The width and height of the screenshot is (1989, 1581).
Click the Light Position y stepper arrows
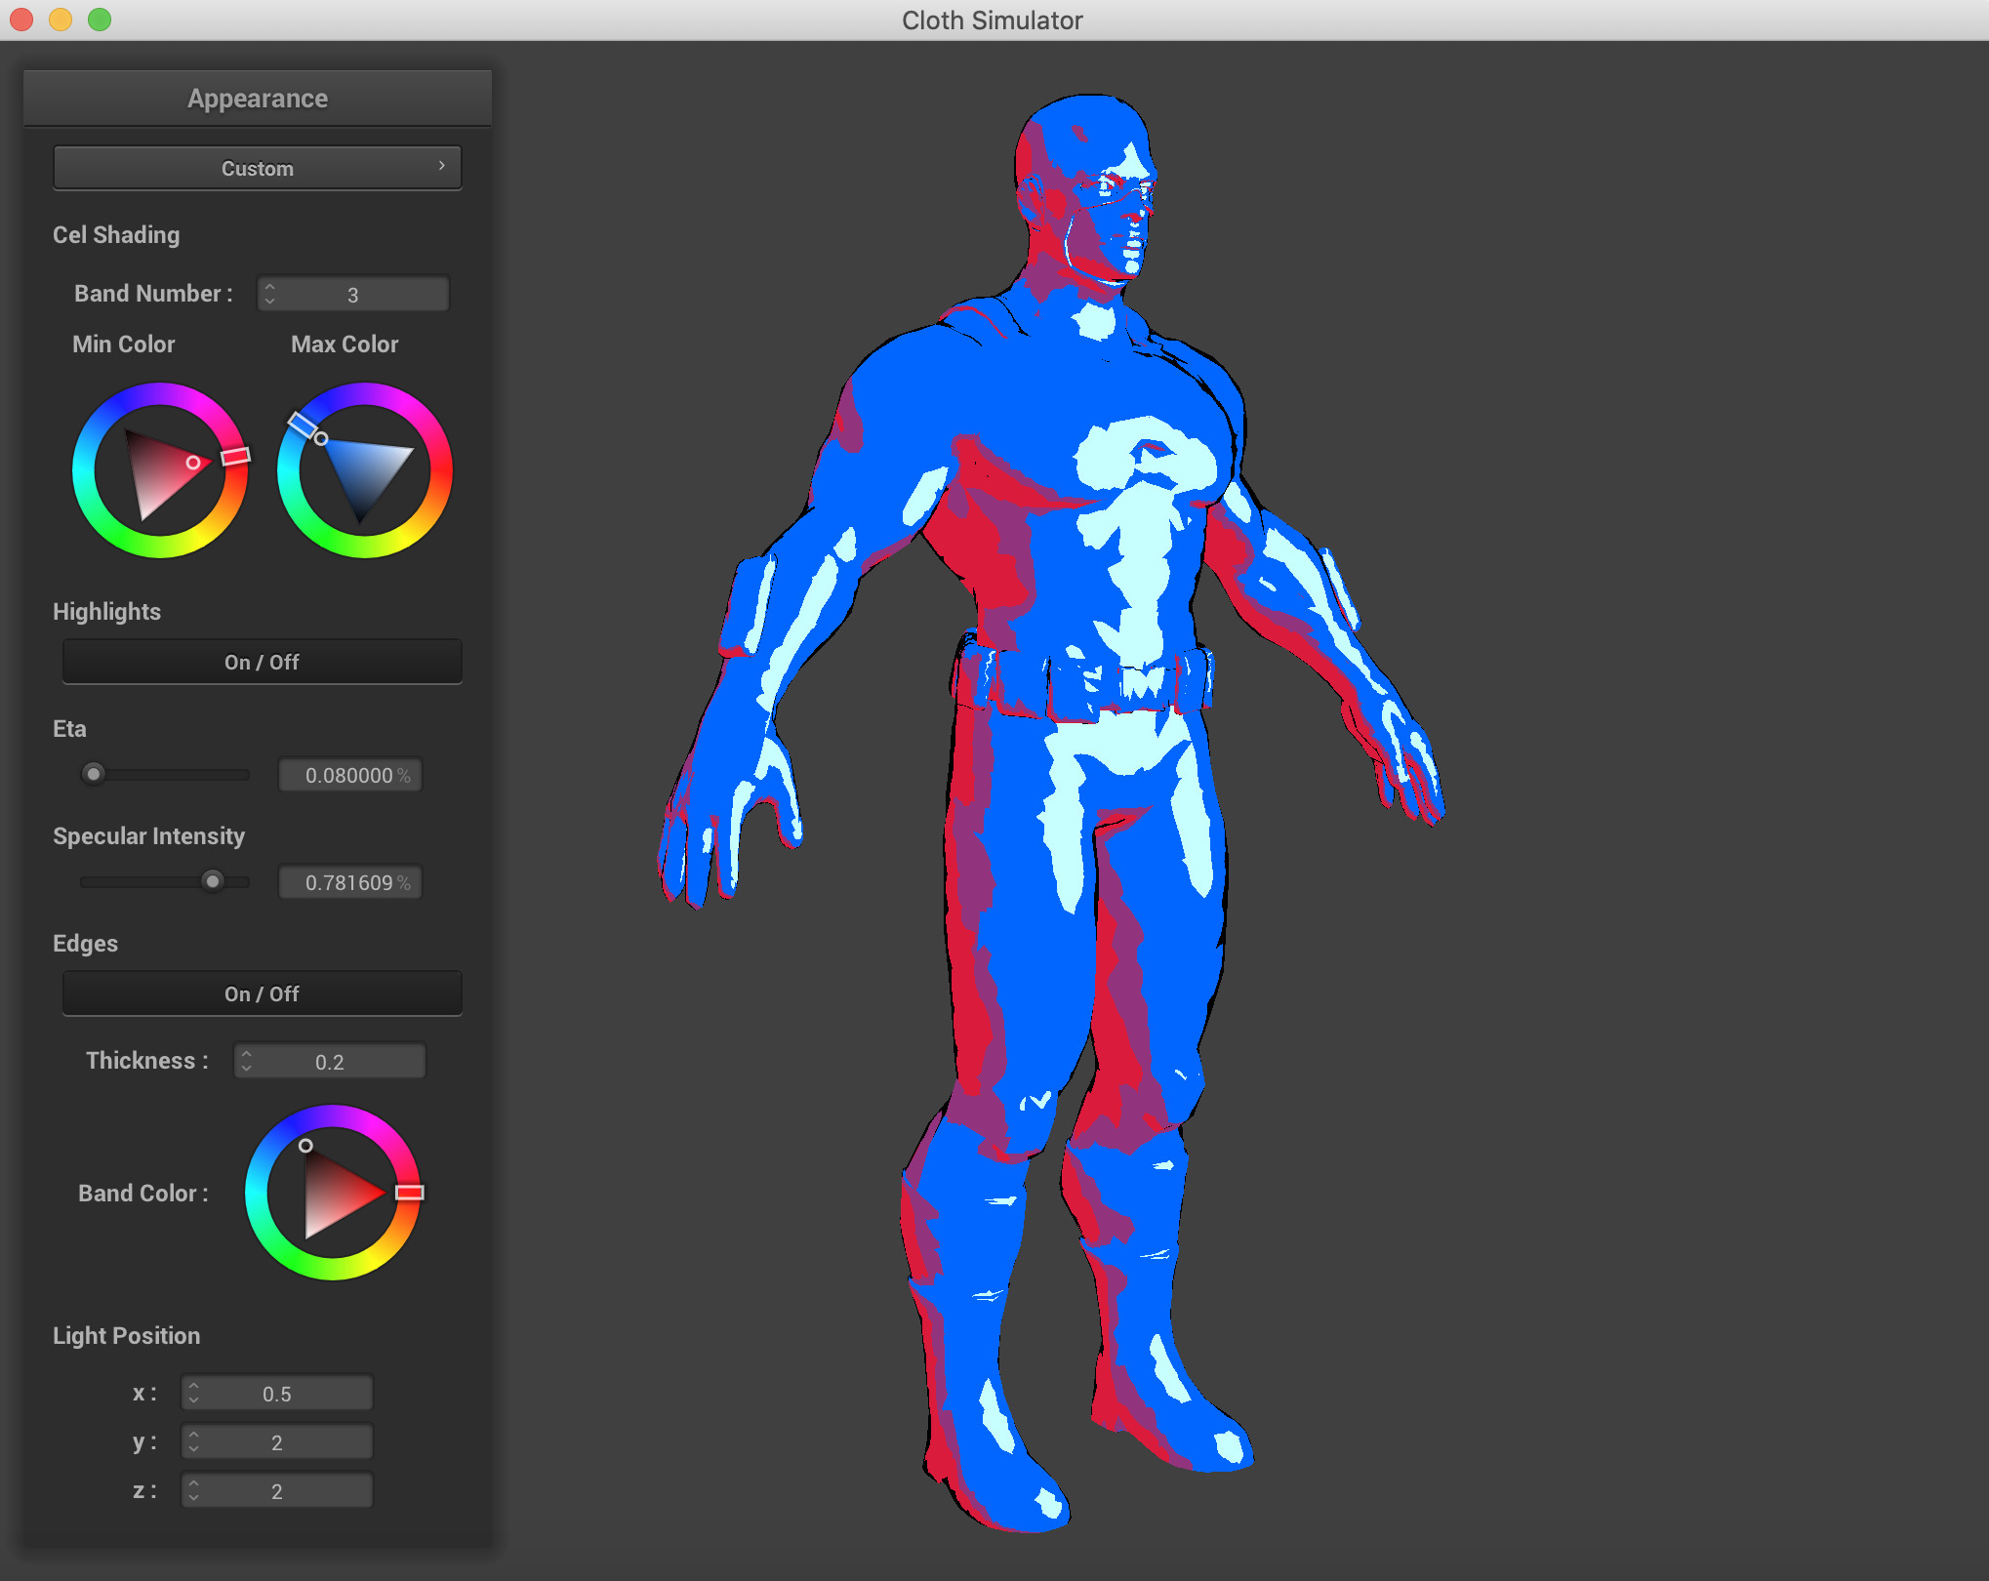tap(194, 1441)
